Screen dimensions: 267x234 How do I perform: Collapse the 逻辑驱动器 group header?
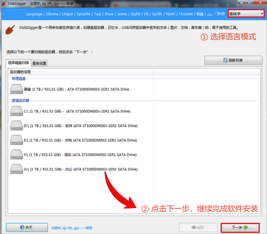tap(20, 101)
